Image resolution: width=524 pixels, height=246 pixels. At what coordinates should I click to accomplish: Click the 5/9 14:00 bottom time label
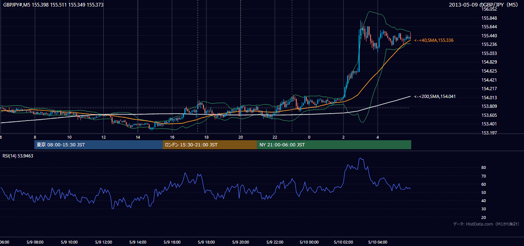[138, 242]
